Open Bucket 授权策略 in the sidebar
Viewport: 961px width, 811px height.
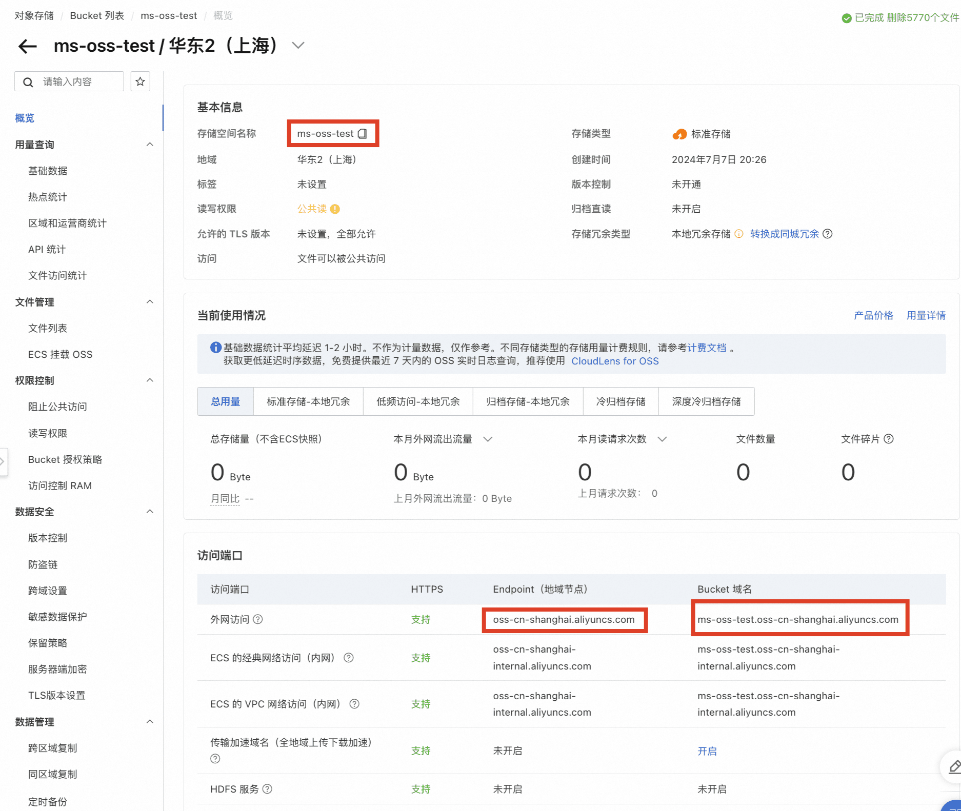pos(65,459)
